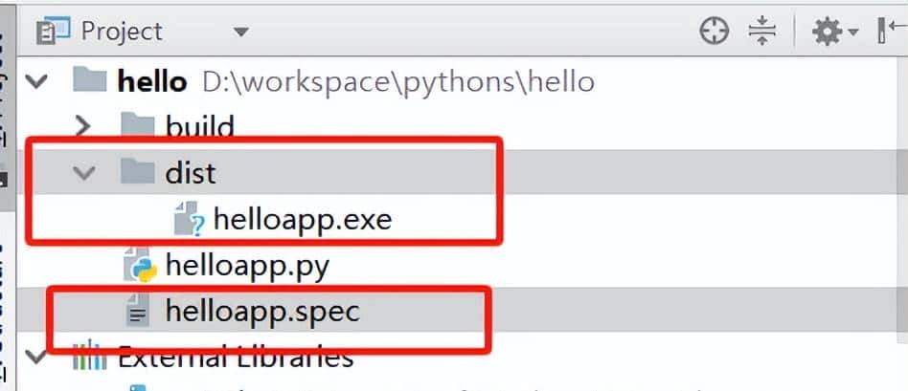The width and height of the screenshot is (908, 391).
Task: Select the helloapp.spec file
Action: [262, 312]
